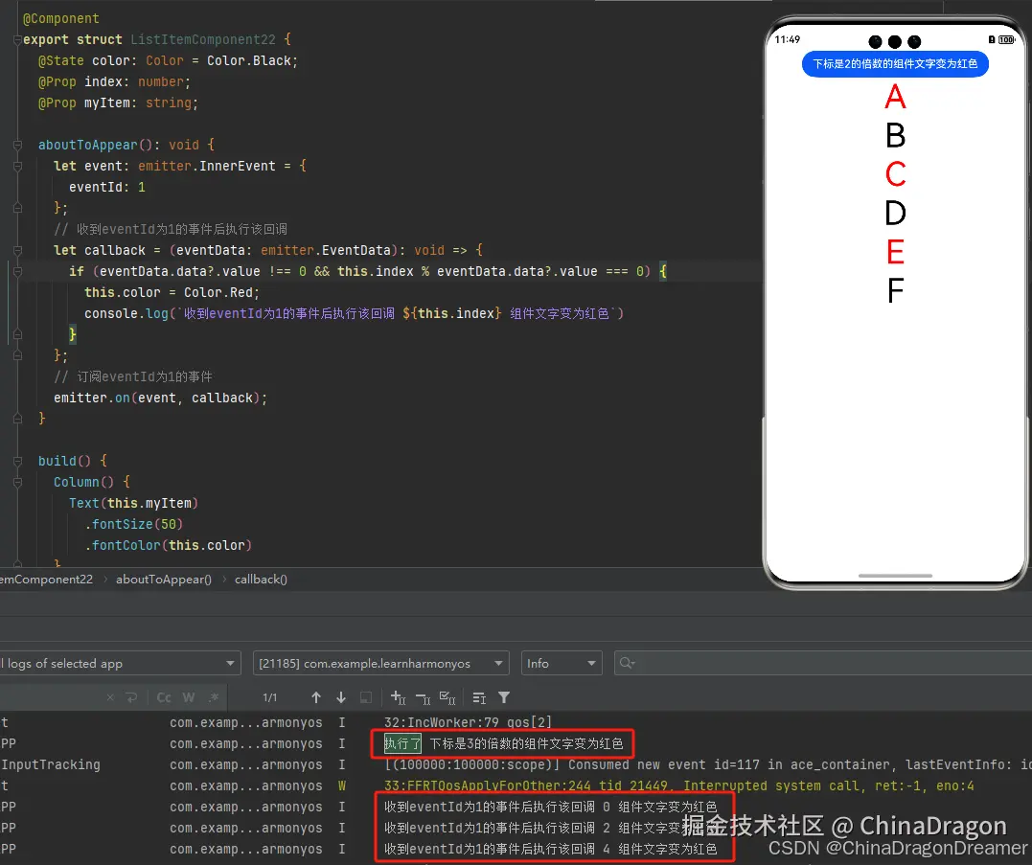The width and height of the screenshot is (1032, 865).
Task: Collapse the callback arrow function fold marker
Action: tap(17, 250)
